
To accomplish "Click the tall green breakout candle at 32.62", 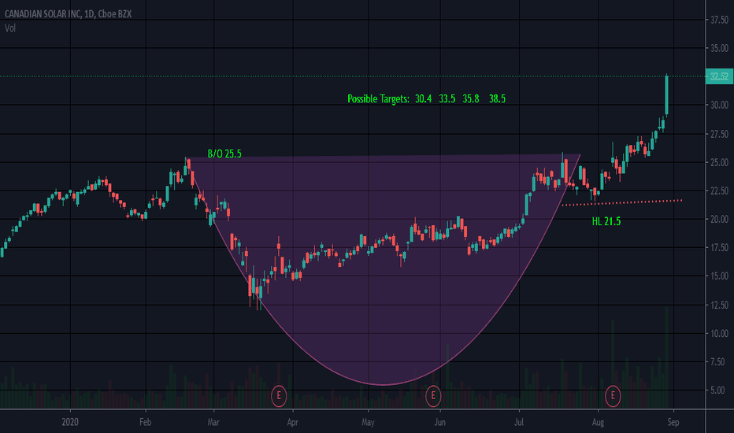I will point(666,95).
